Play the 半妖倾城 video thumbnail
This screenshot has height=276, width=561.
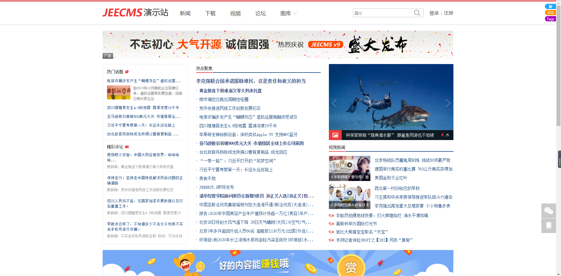349,165
